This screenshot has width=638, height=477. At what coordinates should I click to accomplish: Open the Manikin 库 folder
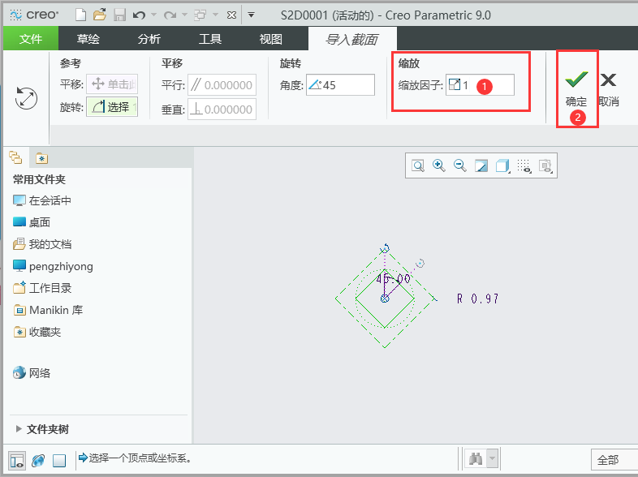click(48, 310)
